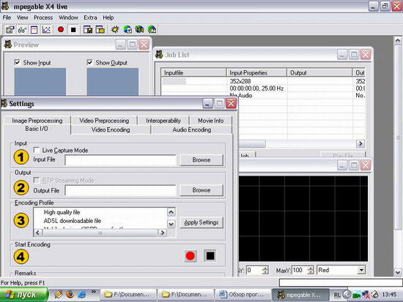This screenshot has width=403, height=302.
Task: Switch to Video Encoding tab
Action: [111, 130]
